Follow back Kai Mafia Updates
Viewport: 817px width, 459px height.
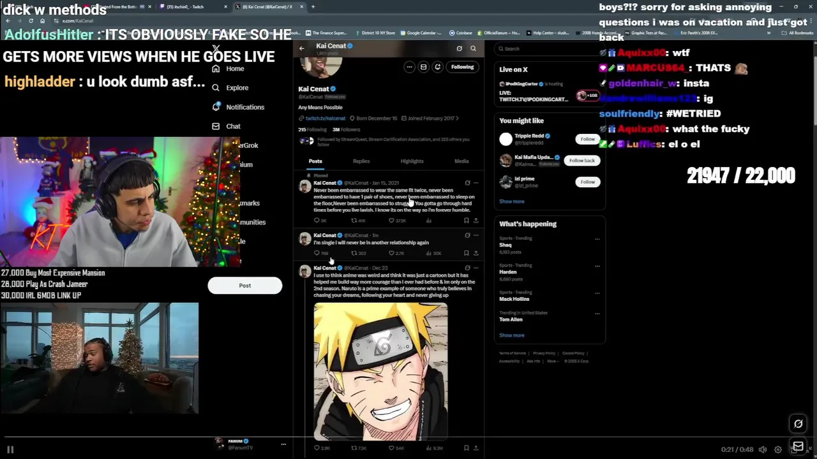point(581,161)
